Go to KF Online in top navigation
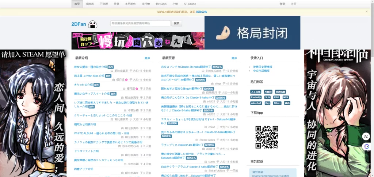374x177 pixels. click(190, 4)
